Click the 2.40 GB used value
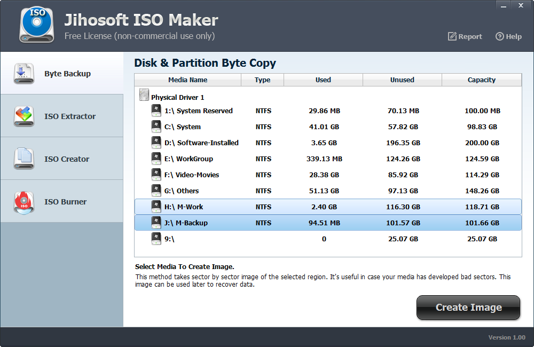The width and height of the screenshot is (534, 347). pos(324,207)
